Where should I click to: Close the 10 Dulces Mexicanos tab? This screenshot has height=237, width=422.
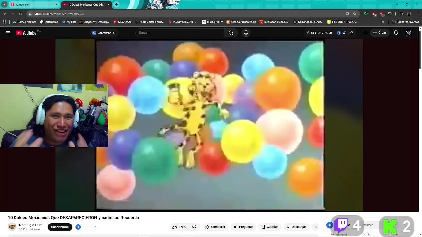tap(108, 5)
